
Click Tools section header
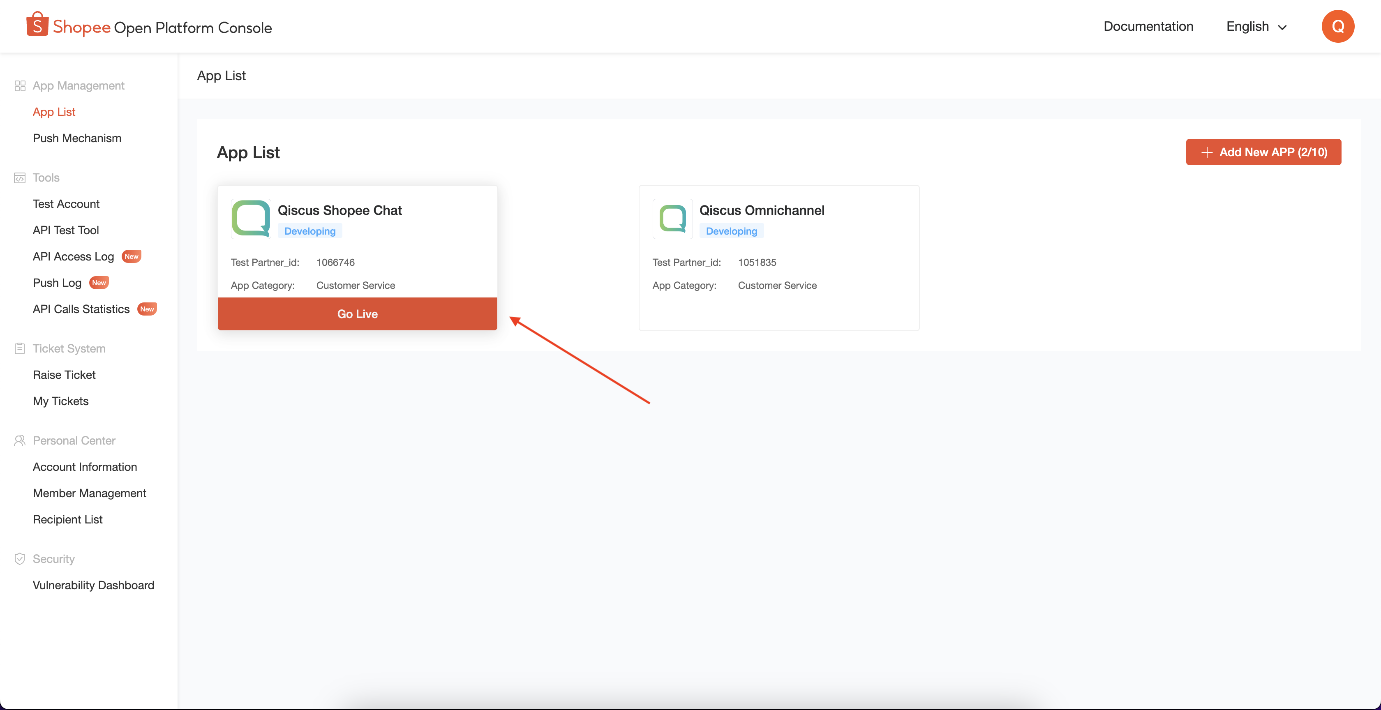pyautogui.click(x=46, y=178)
